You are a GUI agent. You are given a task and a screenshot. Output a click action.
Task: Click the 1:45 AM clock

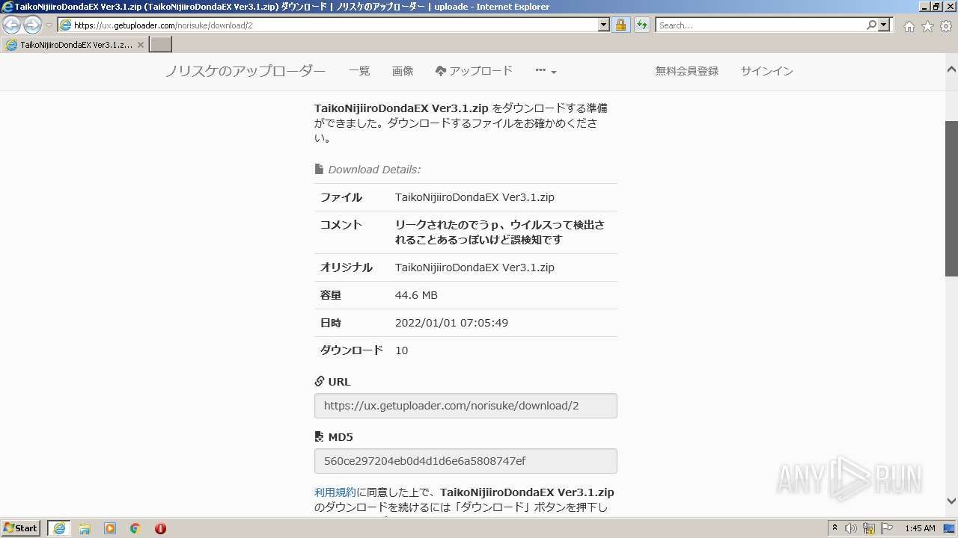920,528
